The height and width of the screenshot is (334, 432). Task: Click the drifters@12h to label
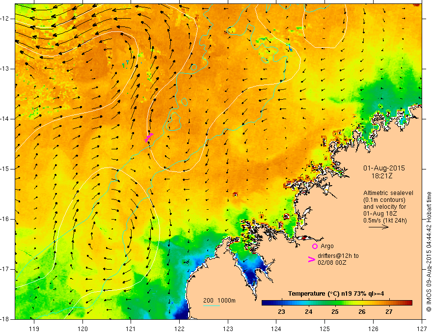pyautogui.click(x=338, y=256)
